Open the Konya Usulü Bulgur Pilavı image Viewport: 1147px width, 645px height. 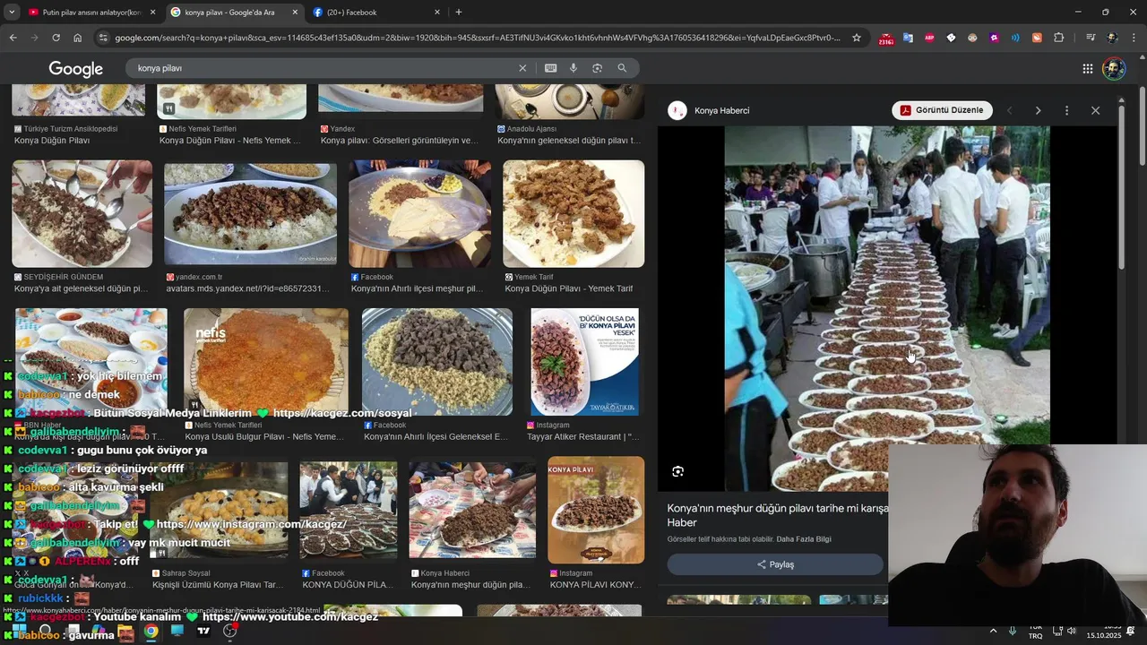(266, 362)
